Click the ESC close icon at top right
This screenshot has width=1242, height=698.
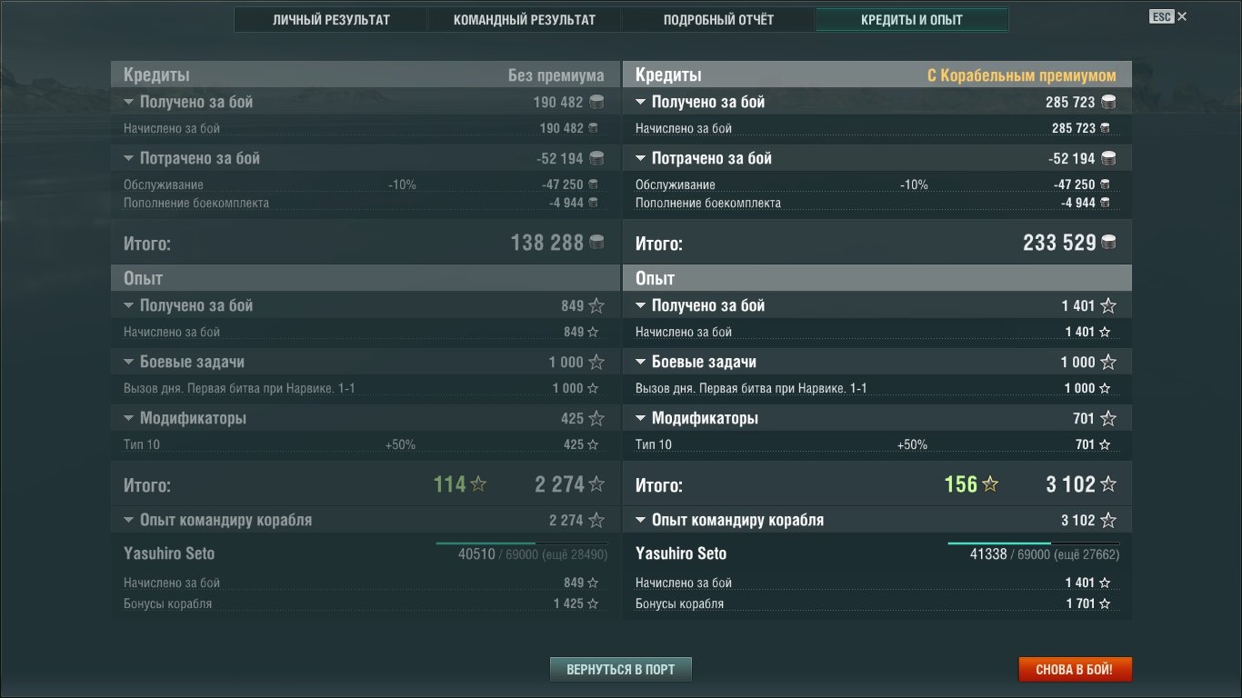[1182, 16]
